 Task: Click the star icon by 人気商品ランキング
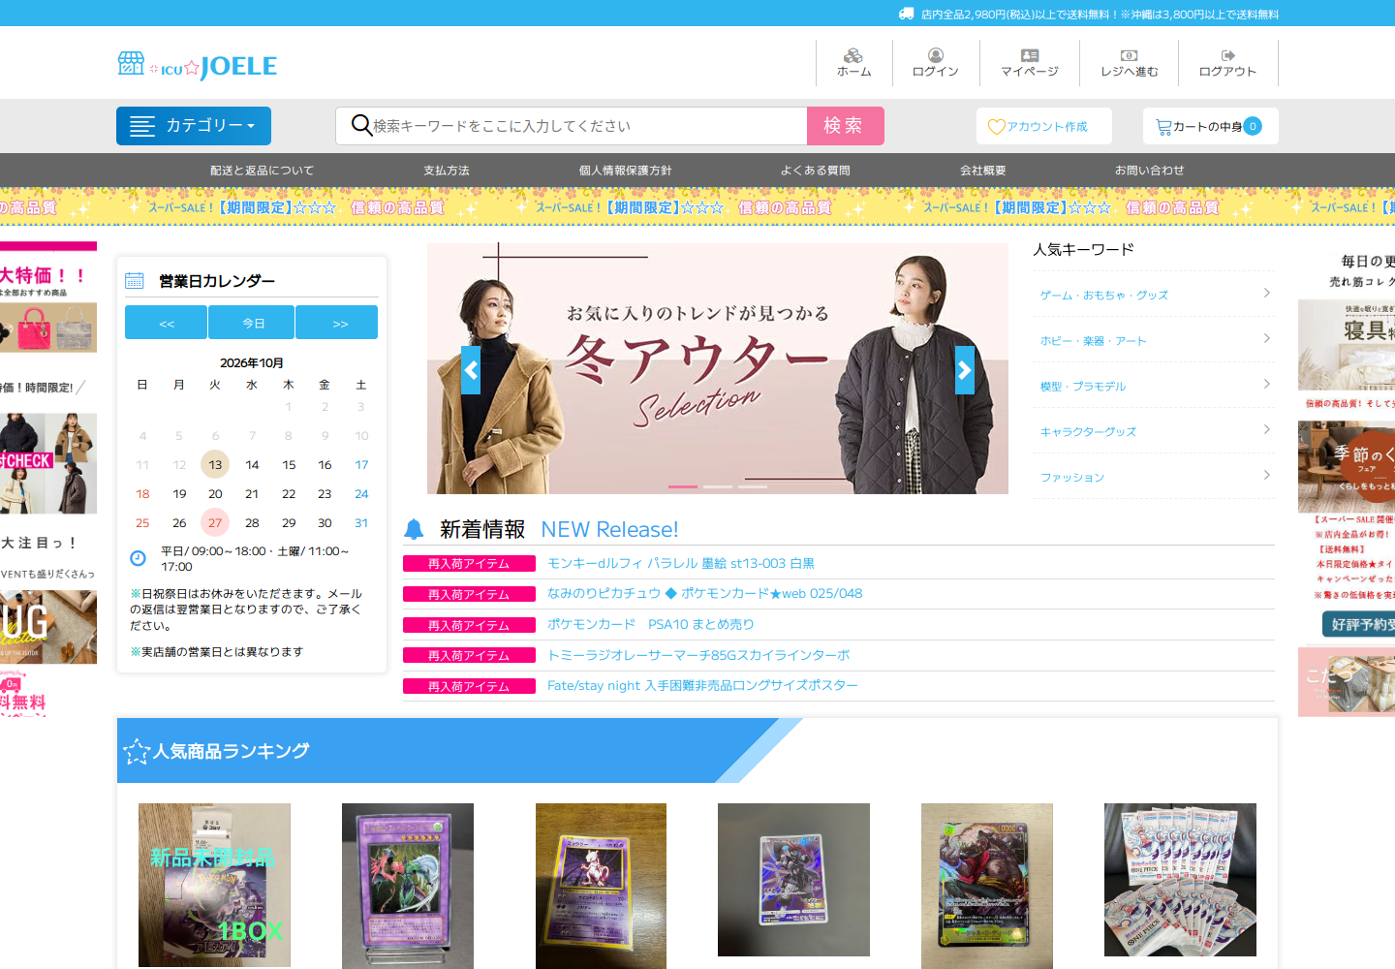pyautogui.click(x=137, y=752)
